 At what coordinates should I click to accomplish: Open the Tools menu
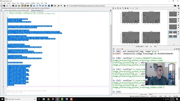click(x=38, y=3)
